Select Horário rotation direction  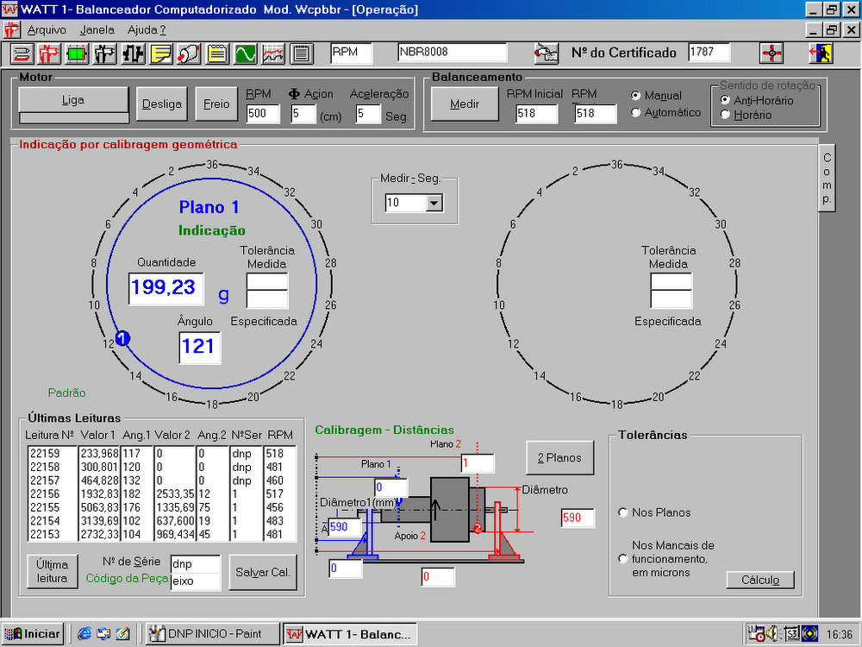(725, 115)
